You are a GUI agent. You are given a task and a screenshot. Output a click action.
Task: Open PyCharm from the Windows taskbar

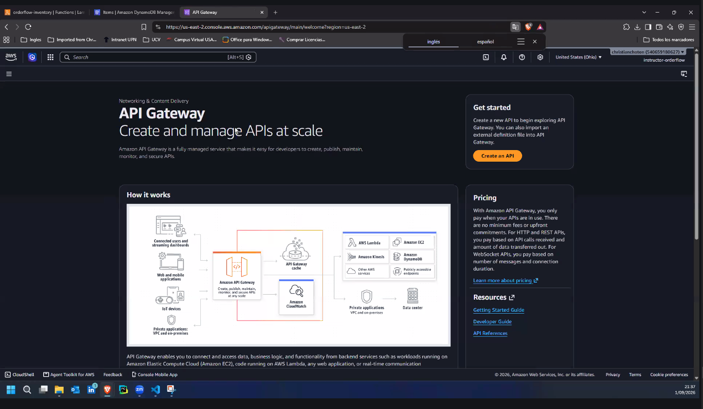(x=123, y=390)
